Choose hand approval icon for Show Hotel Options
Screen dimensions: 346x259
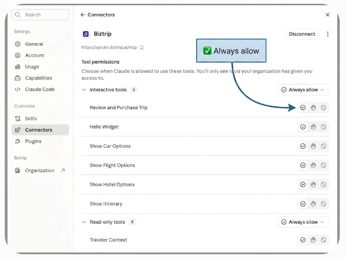(313, 184)
